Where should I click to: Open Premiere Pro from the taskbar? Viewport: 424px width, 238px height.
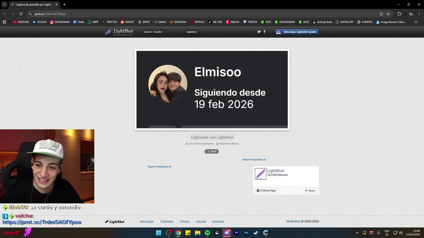point(237,233)
